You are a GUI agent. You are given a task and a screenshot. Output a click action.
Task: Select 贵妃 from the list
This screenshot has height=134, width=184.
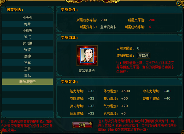tap(27, 75)
